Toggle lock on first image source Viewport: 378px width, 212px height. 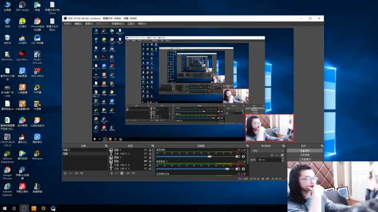[150, 150]
